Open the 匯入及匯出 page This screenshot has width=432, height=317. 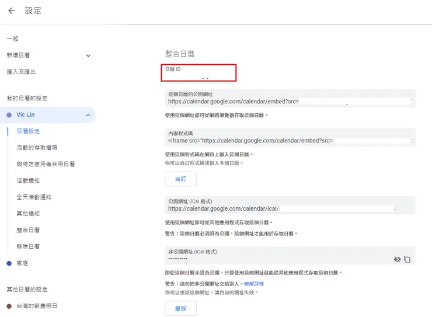pyautogui.click(x=21, y=72)
